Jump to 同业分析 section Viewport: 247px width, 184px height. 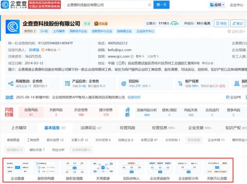tap(58, 150)
